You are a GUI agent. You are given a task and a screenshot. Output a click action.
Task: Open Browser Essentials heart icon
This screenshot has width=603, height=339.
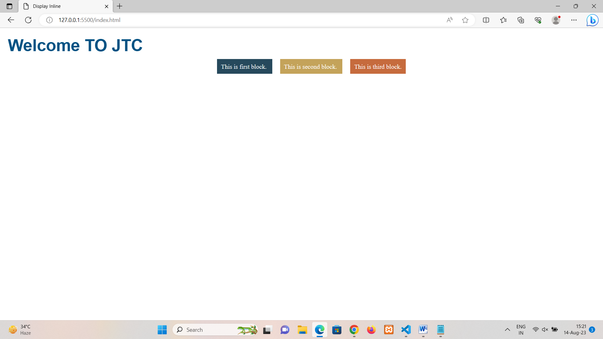pyautogui.click(x=538, y=20)
